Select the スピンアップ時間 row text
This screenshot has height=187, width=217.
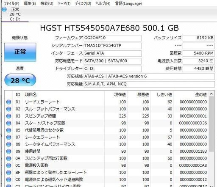40,116
